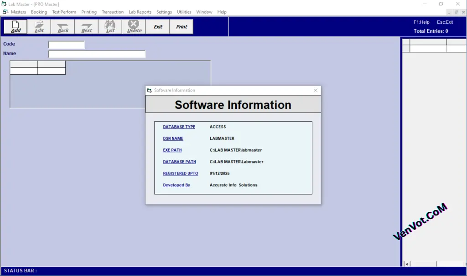
Task: Close the Software Information dialog
Action: [316, 90]
